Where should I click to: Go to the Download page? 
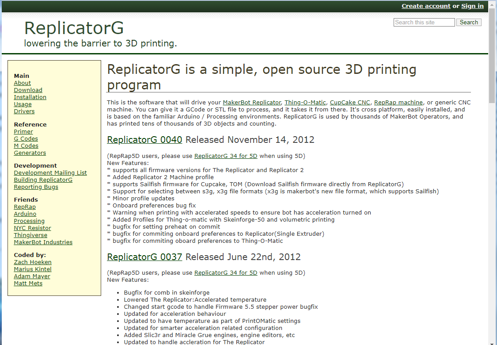[x=28, y=90]
